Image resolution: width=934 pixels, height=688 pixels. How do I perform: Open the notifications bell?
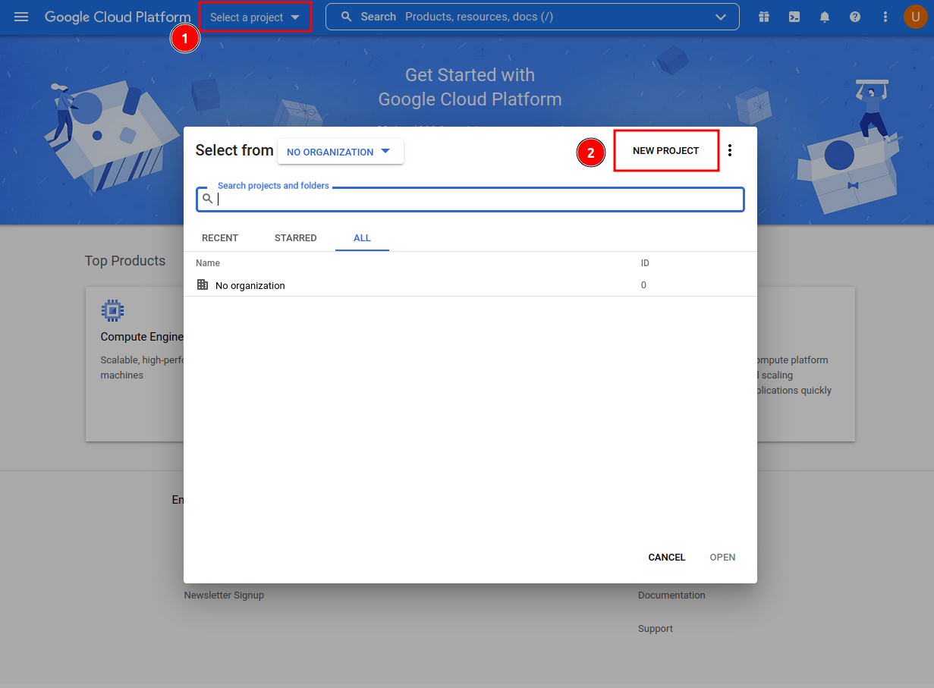click(825, 17)
